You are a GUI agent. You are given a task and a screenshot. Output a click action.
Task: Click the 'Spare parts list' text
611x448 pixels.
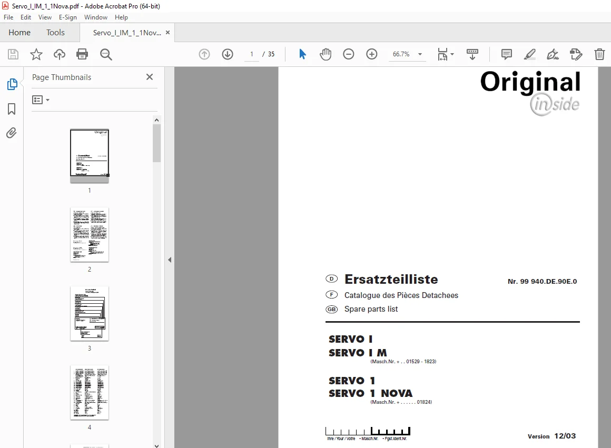coord(371,309)
